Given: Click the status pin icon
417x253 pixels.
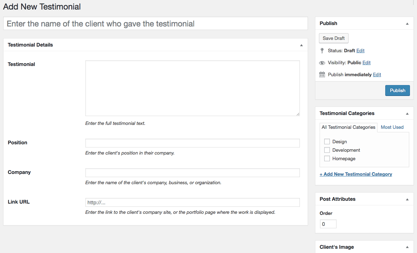Looking at the screenshot, I should click(x=322, y=51).
